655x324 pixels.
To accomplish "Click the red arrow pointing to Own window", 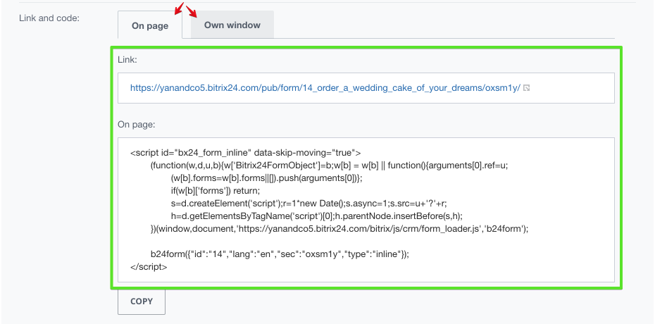I will [192, 11].
